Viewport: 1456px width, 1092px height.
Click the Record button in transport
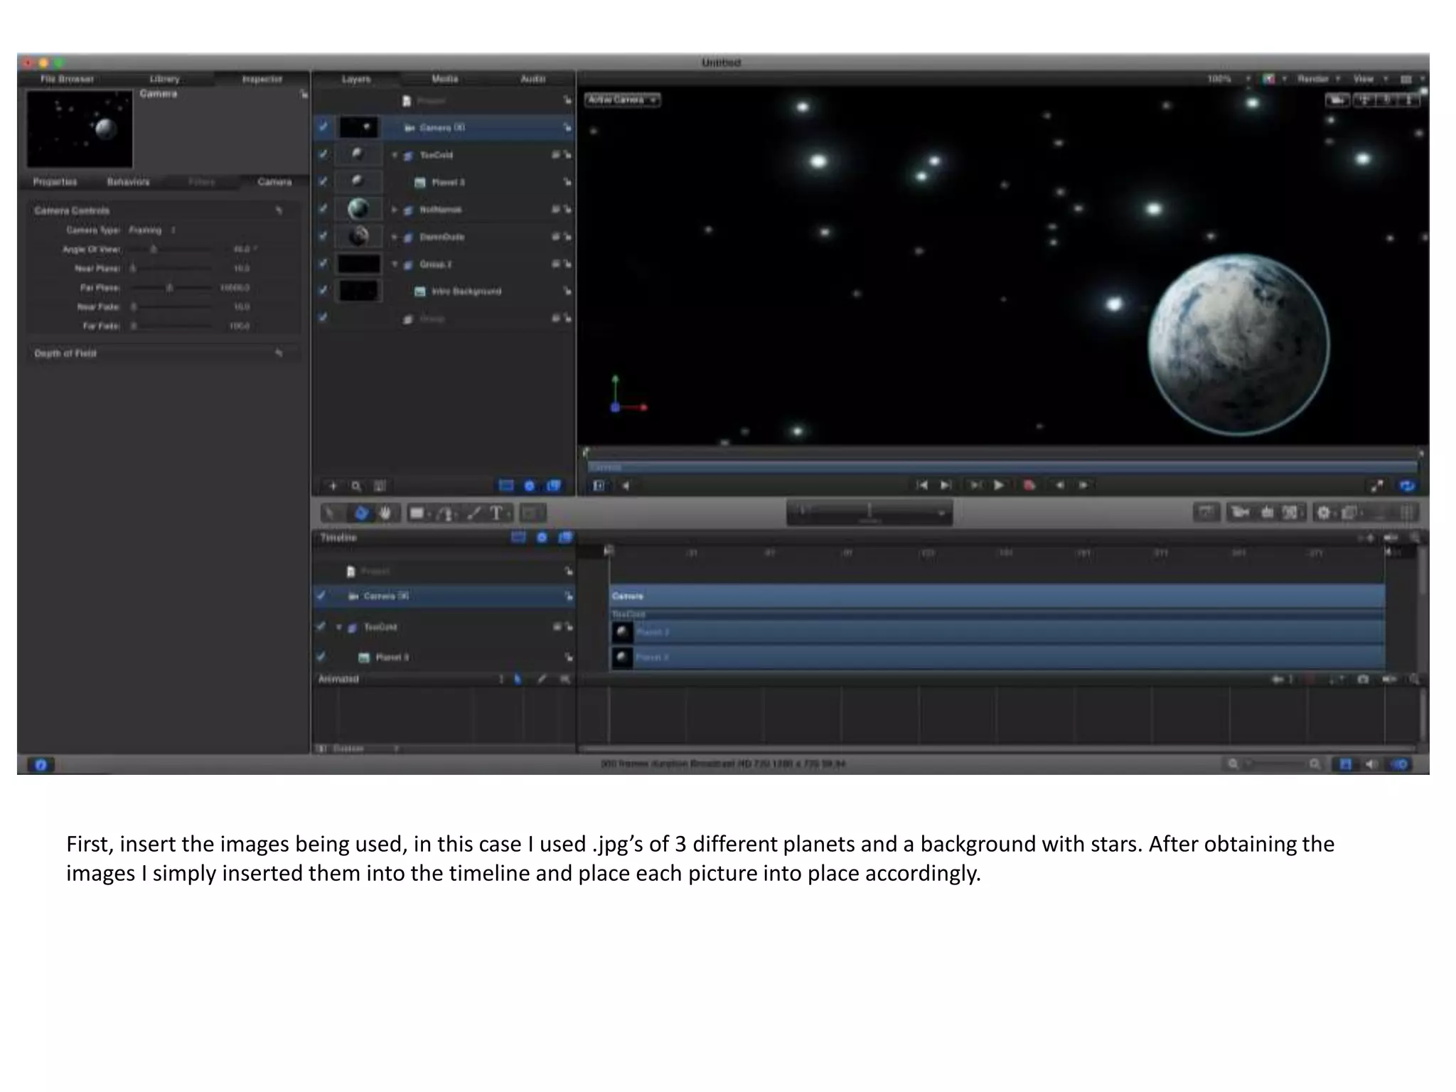click(1029, 485)
